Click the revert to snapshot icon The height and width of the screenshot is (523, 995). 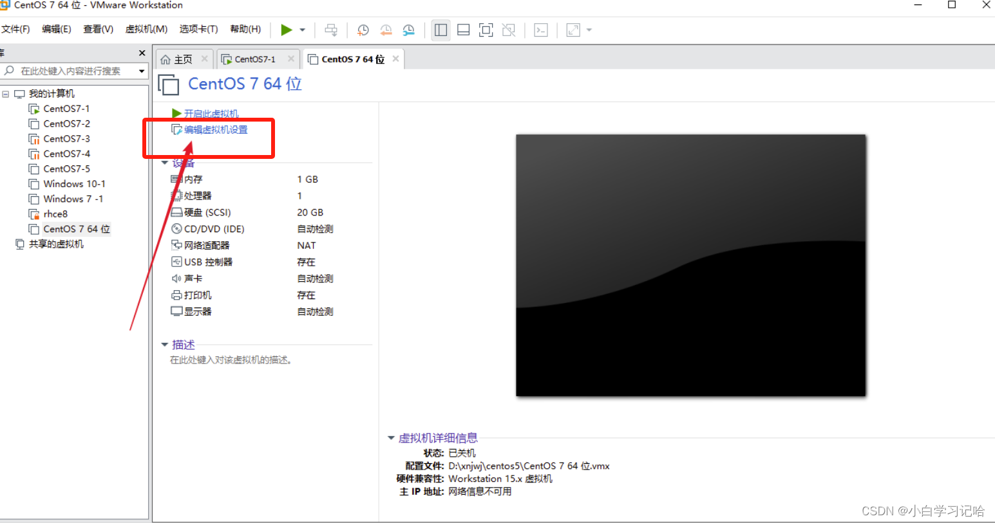tap(386, 30)
